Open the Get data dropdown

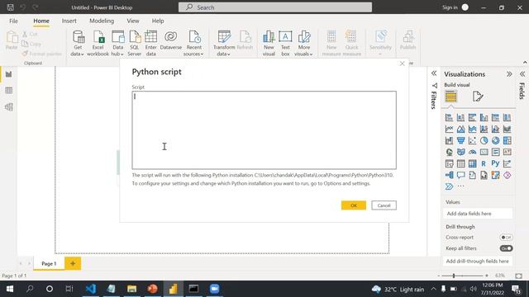[x=78, y=44]
